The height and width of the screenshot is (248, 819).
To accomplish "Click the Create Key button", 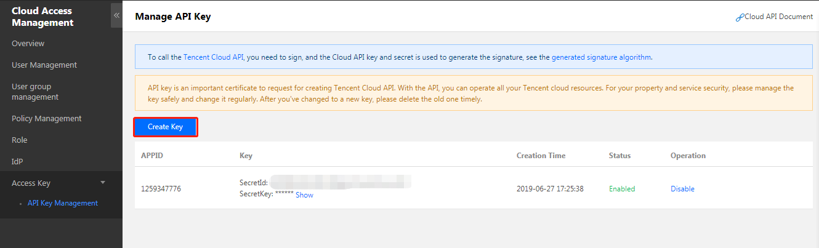I will pos(166,127).
